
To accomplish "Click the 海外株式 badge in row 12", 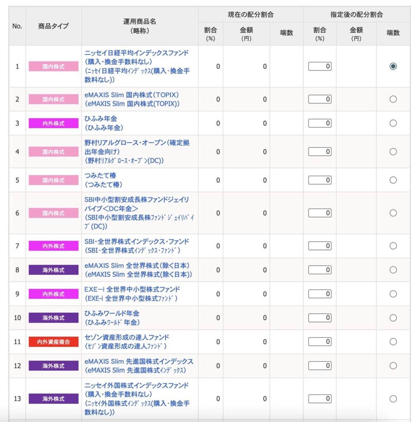I will click(x=53, y=366).
